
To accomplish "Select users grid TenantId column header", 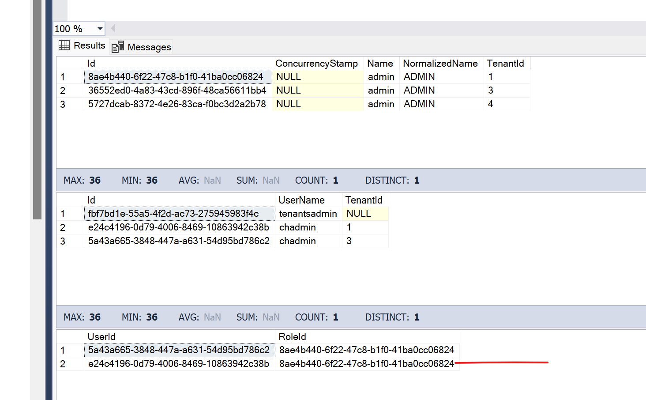I will pyautogui.click(x=365, y=200).
